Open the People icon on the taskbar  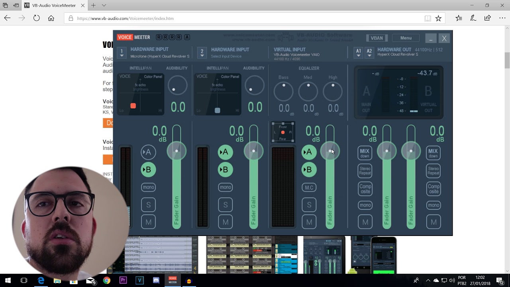tap(416, 281)
